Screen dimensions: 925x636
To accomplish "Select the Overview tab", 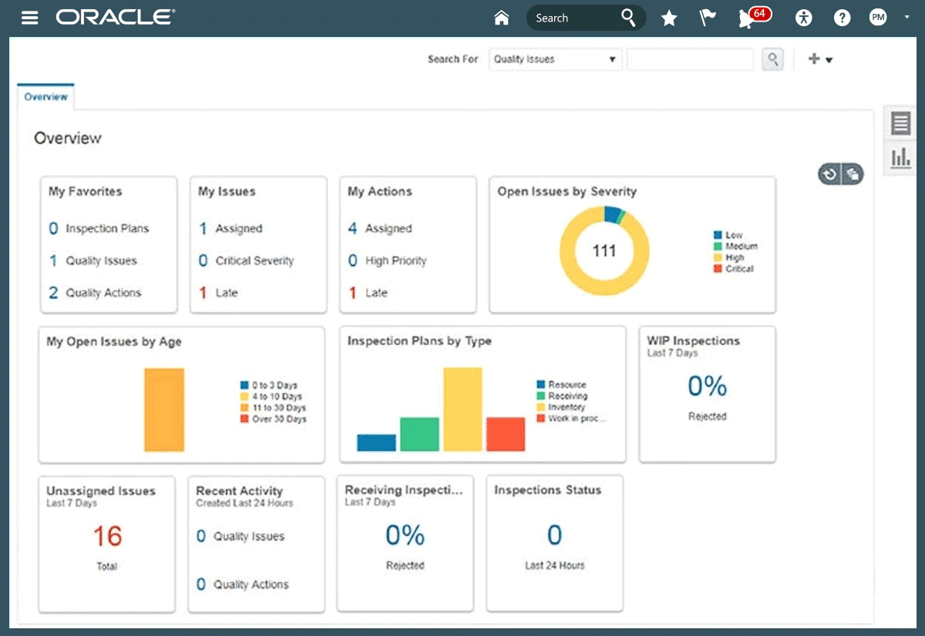I will tap(45, 97).
